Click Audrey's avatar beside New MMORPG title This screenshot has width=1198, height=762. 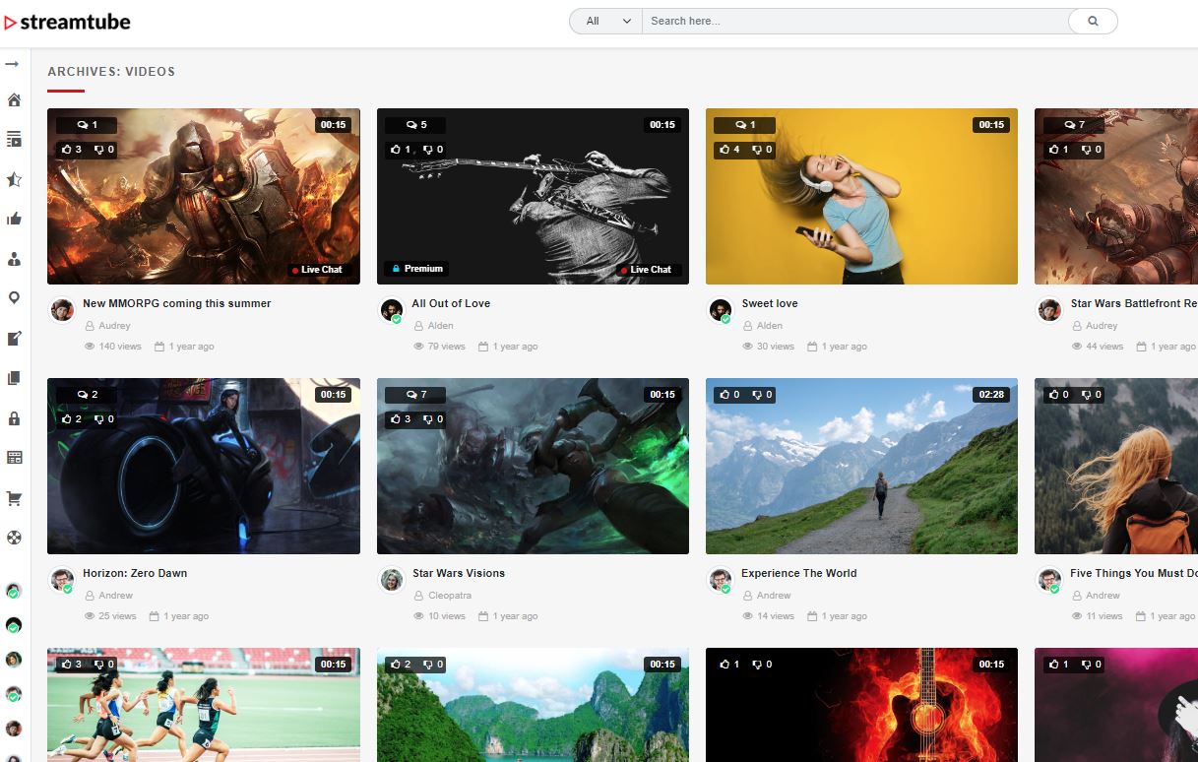(62, 310)
